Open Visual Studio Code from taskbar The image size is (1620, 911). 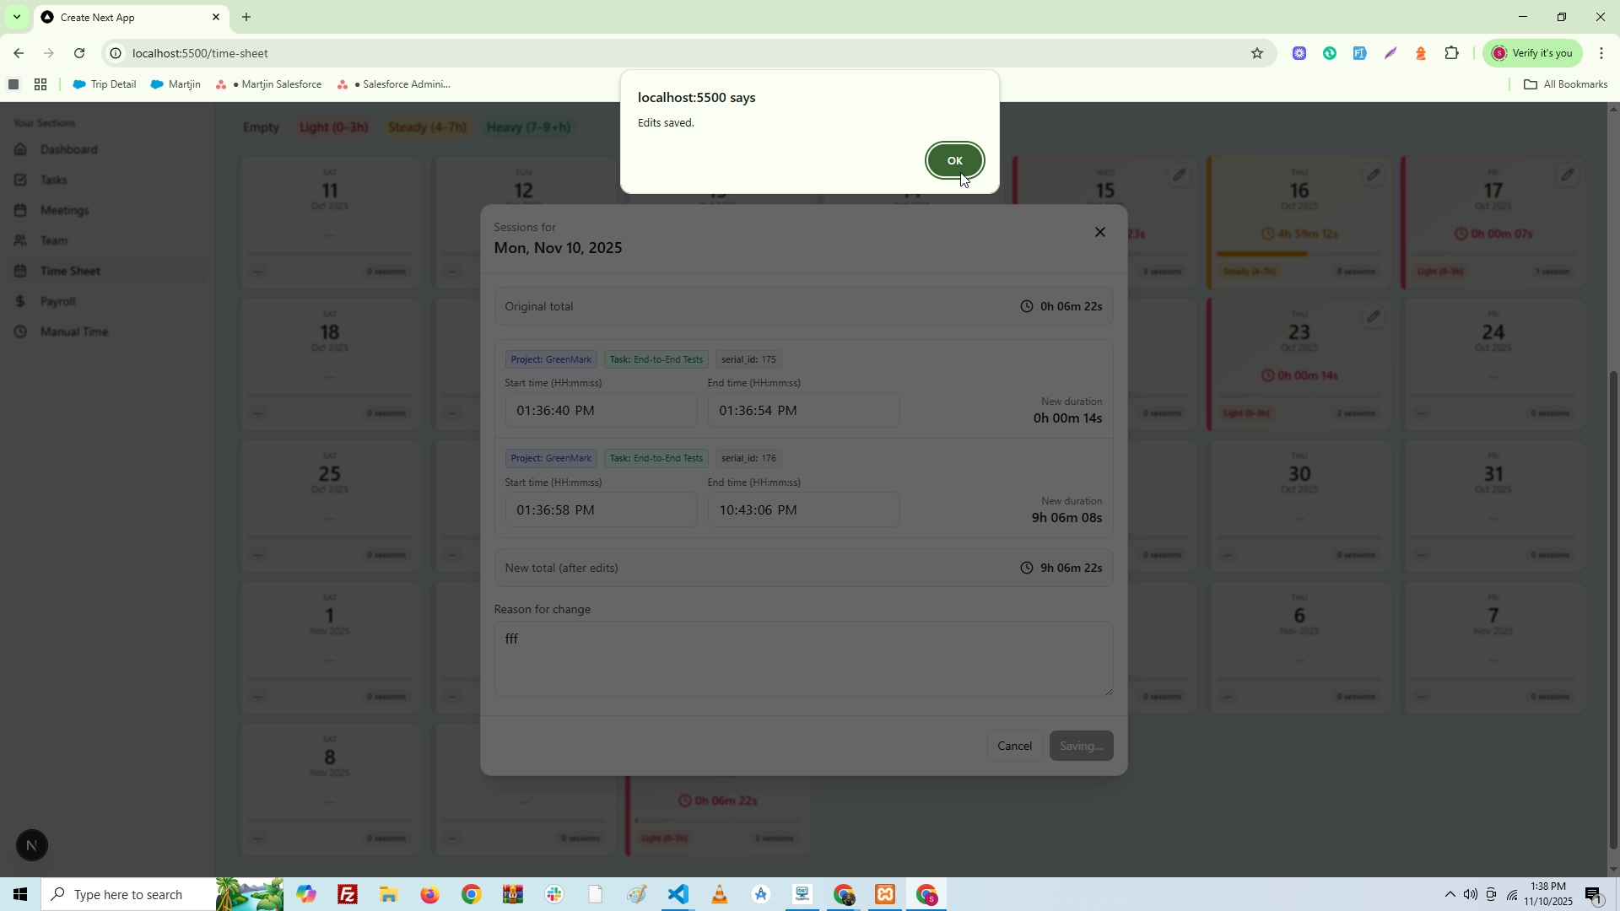pyautogui.click(x=678, y=894)
